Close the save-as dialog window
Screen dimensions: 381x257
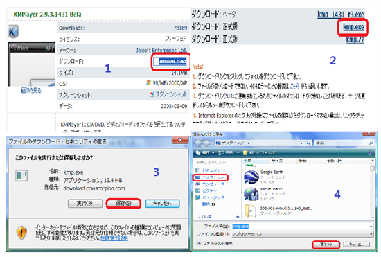(369, 134)
